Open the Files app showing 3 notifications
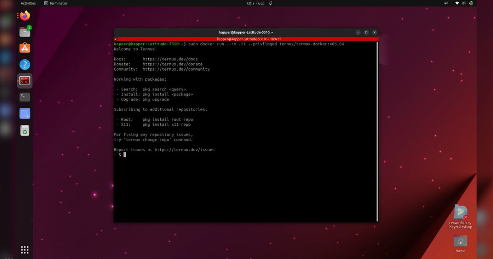 pyautogui.click(x=24, y=32)
